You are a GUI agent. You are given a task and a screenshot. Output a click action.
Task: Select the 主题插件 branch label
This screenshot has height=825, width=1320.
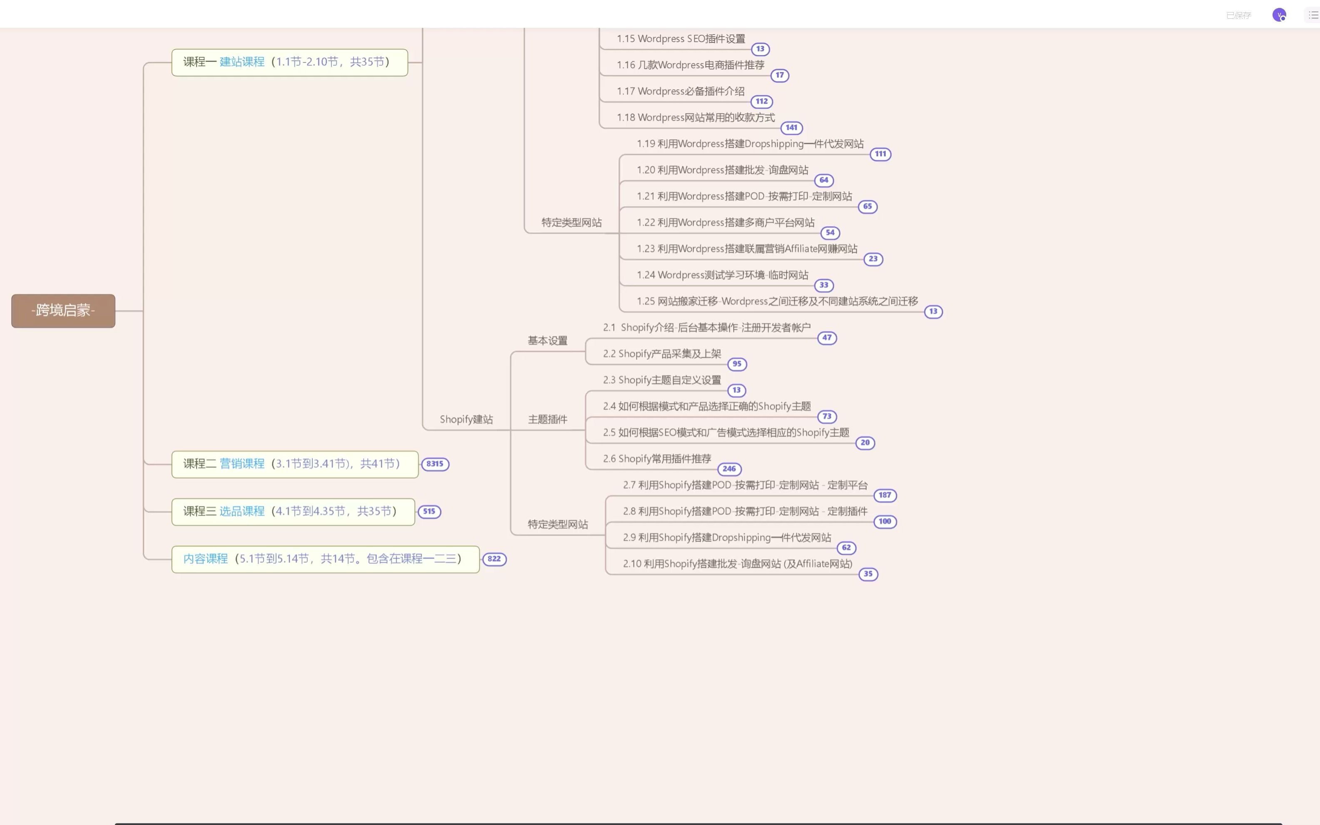pos(547,419)
